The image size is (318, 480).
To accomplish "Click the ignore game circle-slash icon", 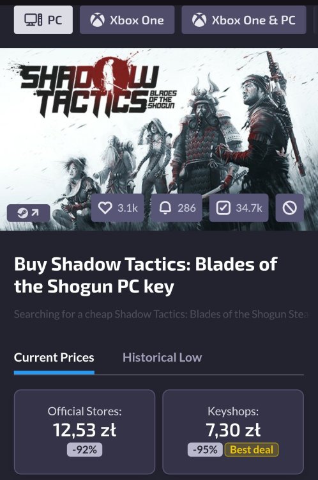I will 290,208.
